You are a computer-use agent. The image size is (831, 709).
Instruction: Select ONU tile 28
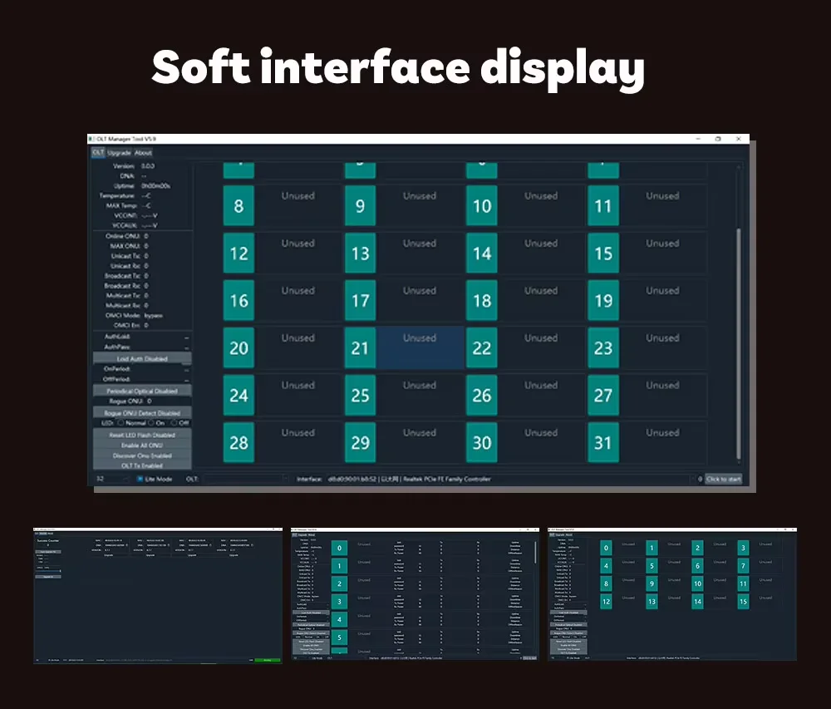238,442
